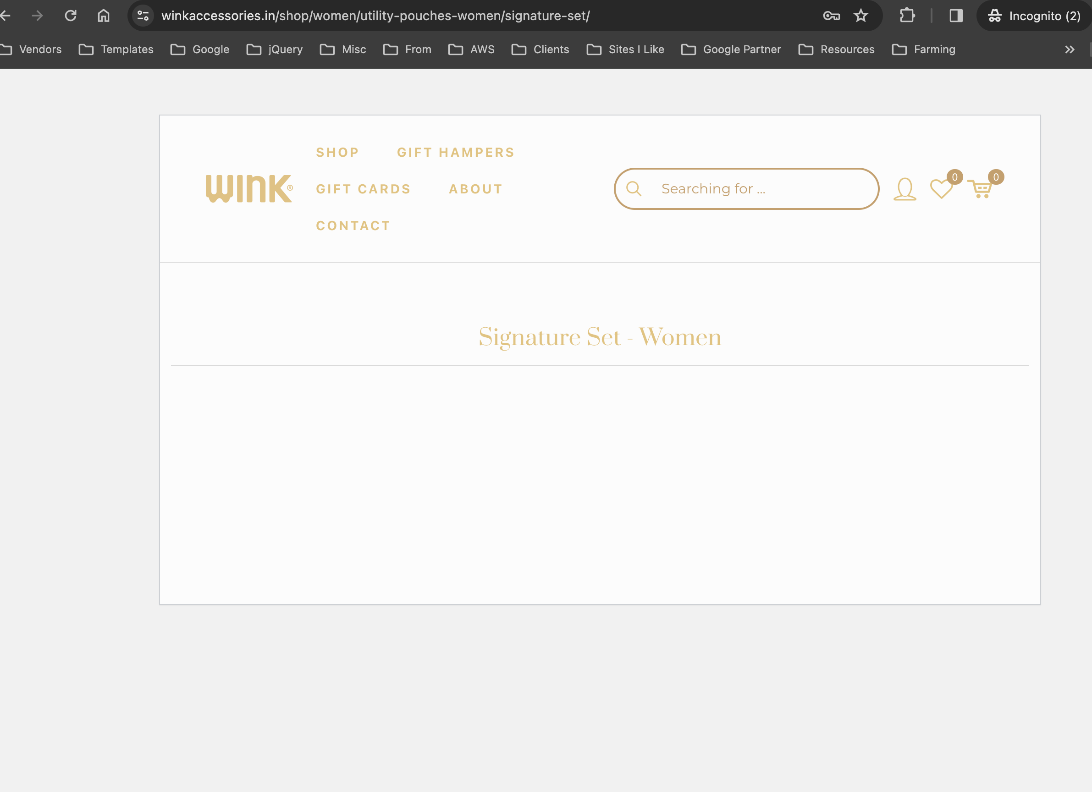Open the Clients bookmark folder
This screenshot has height=792, width=1092.
pyautogui.click(x=540, y=49)
